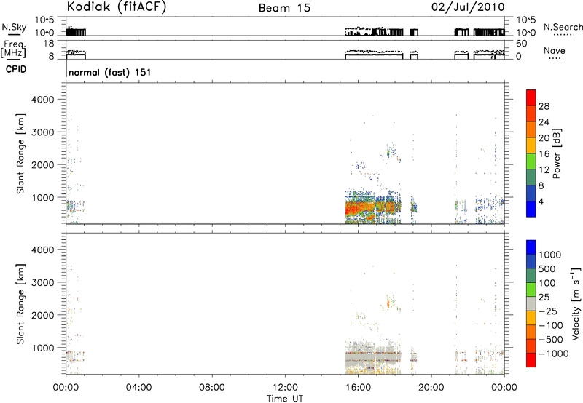Click the date '02/Jul/2010'
The height and width of the screenshot is (403, 583).
coord(468,7)
